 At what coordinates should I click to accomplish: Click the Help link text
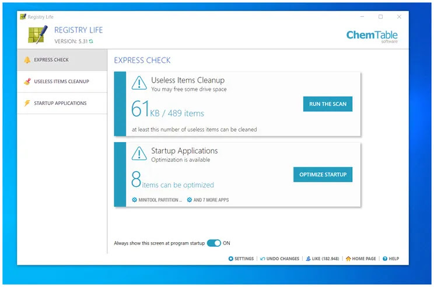(x=394, y=259)
